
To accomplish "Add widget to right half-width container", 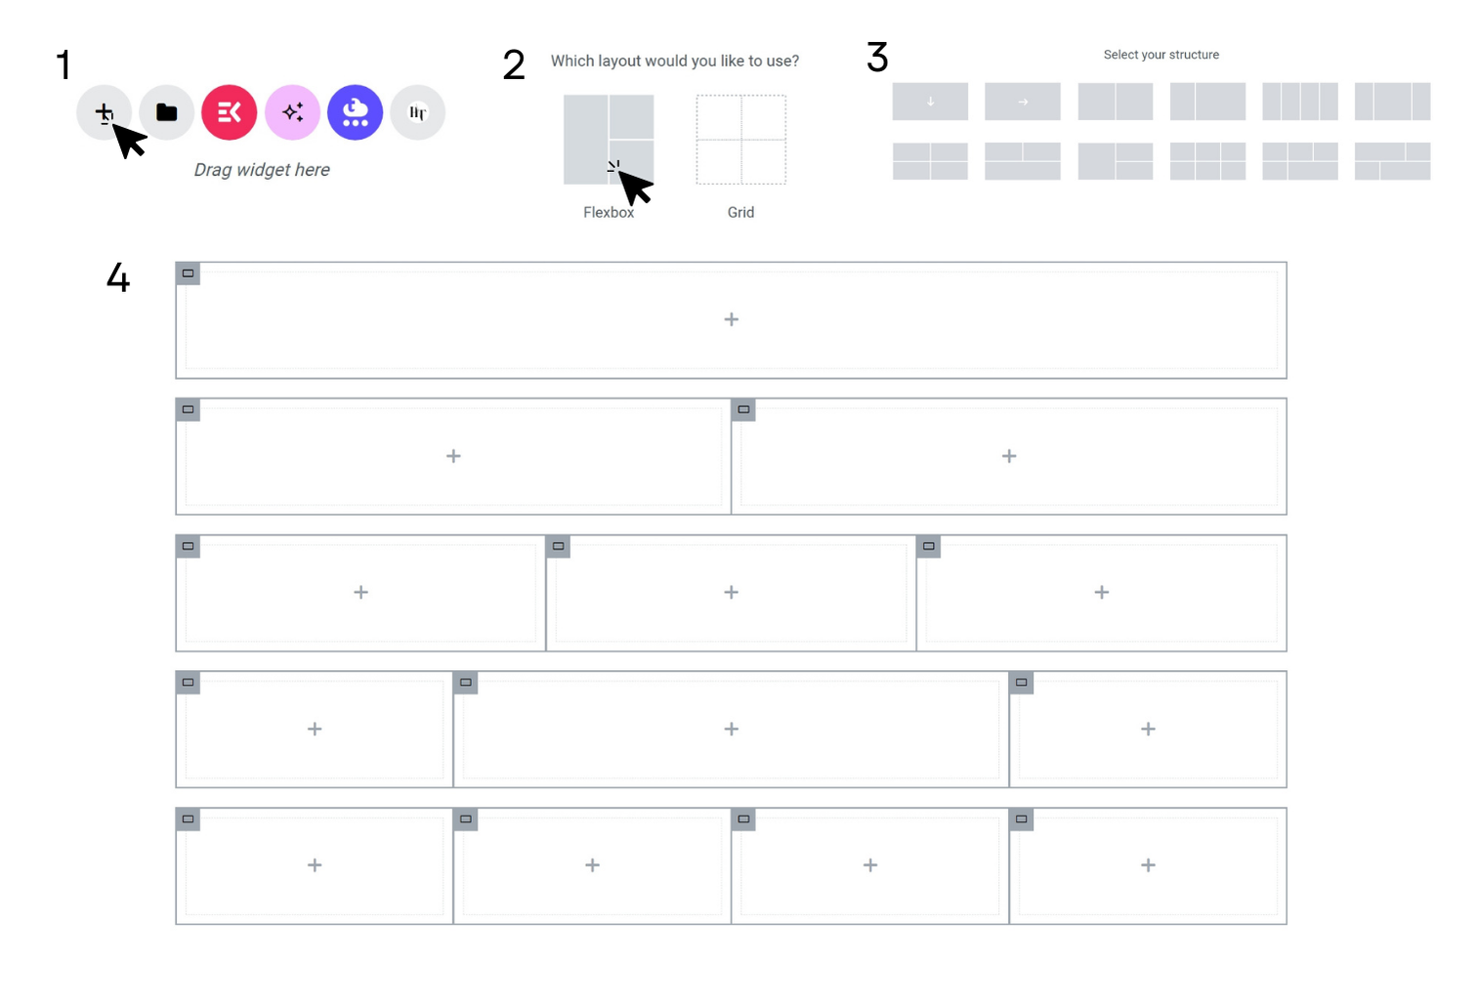I will pos(1009,456).
